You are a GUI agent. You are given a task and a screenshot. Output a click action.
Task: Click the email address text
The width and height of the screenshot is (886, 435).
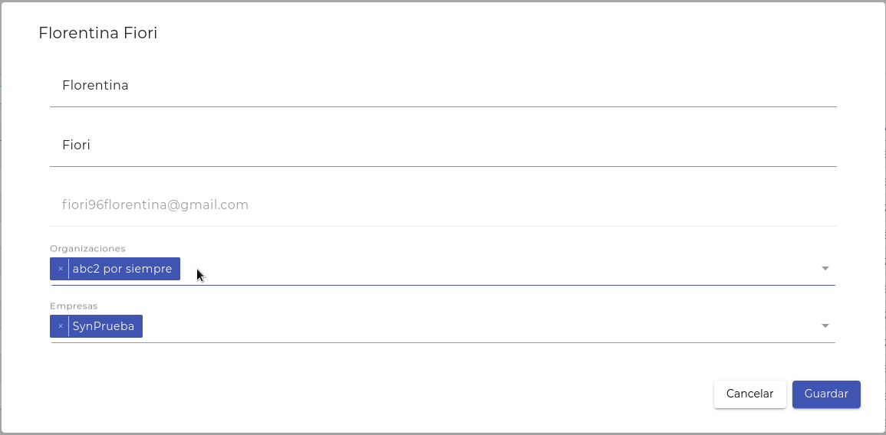(155, 205)
